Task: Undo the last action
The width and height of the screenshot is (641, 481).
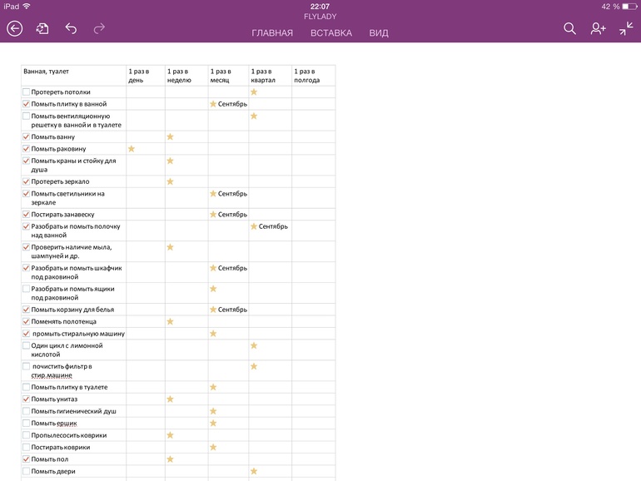Action: click(71, 28)
